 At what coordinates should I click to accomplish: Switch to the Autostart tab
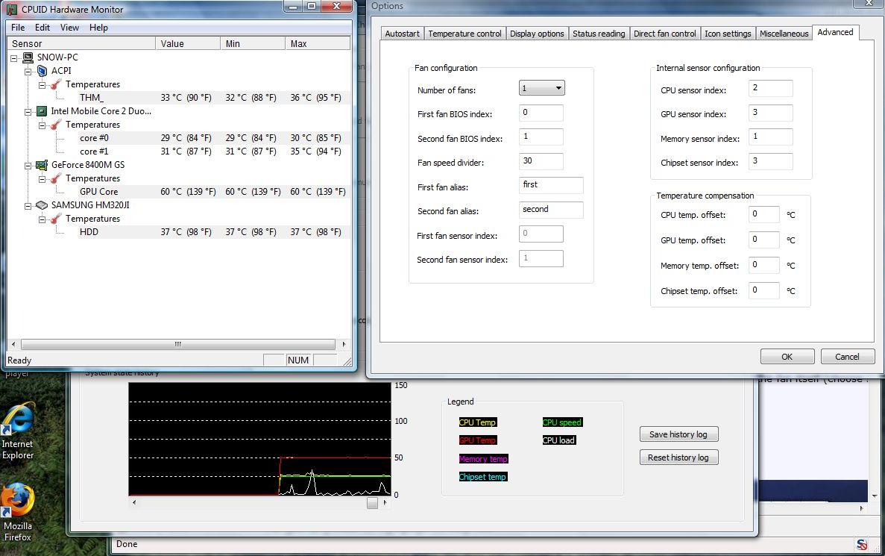click(402, 34)
